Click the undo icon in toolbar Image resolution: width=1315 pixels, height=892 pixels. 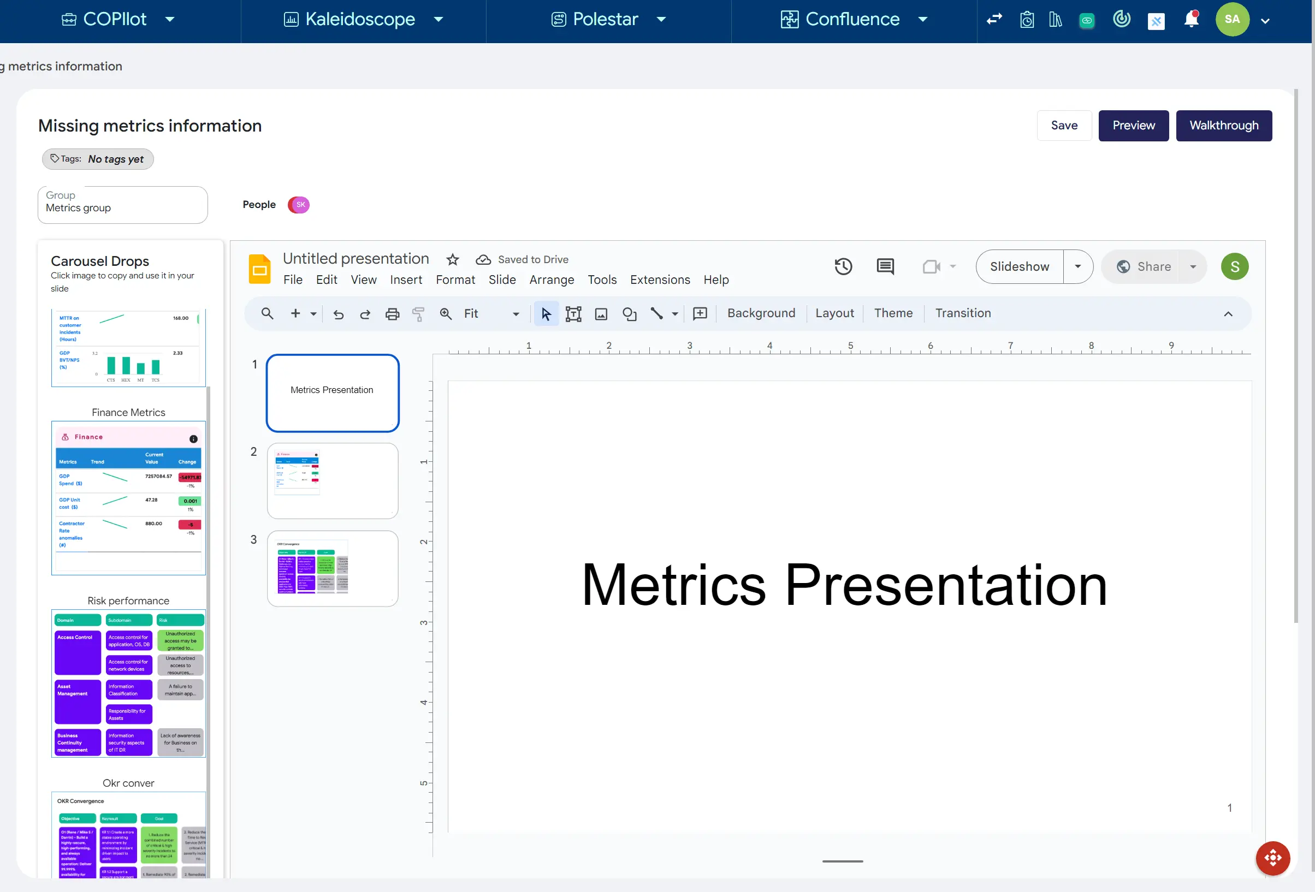point(339,314)
